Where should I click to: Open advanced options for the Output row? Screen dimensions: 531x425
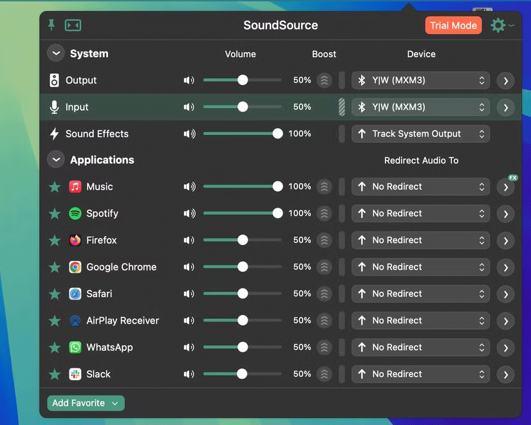pos(505,80)
